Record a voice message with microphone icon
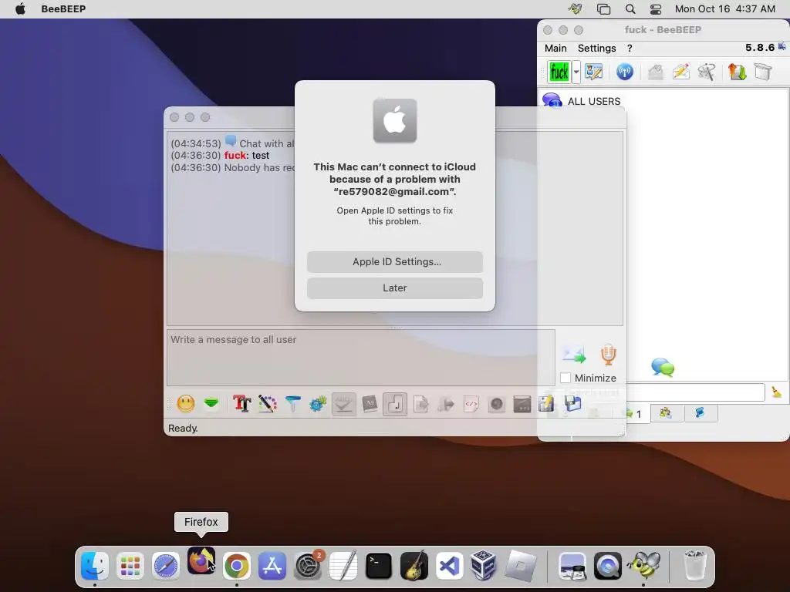Image resolution: width=790 pixels, height=592 pixels. click(608, 355)
